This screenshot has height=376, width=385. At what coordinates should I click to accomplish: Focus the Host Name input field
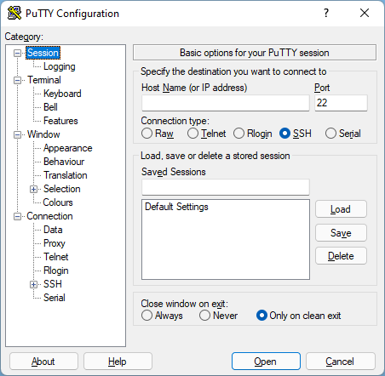[x=226, y=103]
